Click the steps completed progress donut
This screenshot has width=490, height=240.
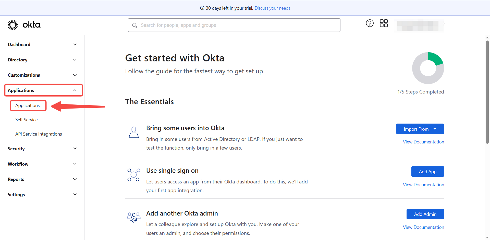coord(428,68)
